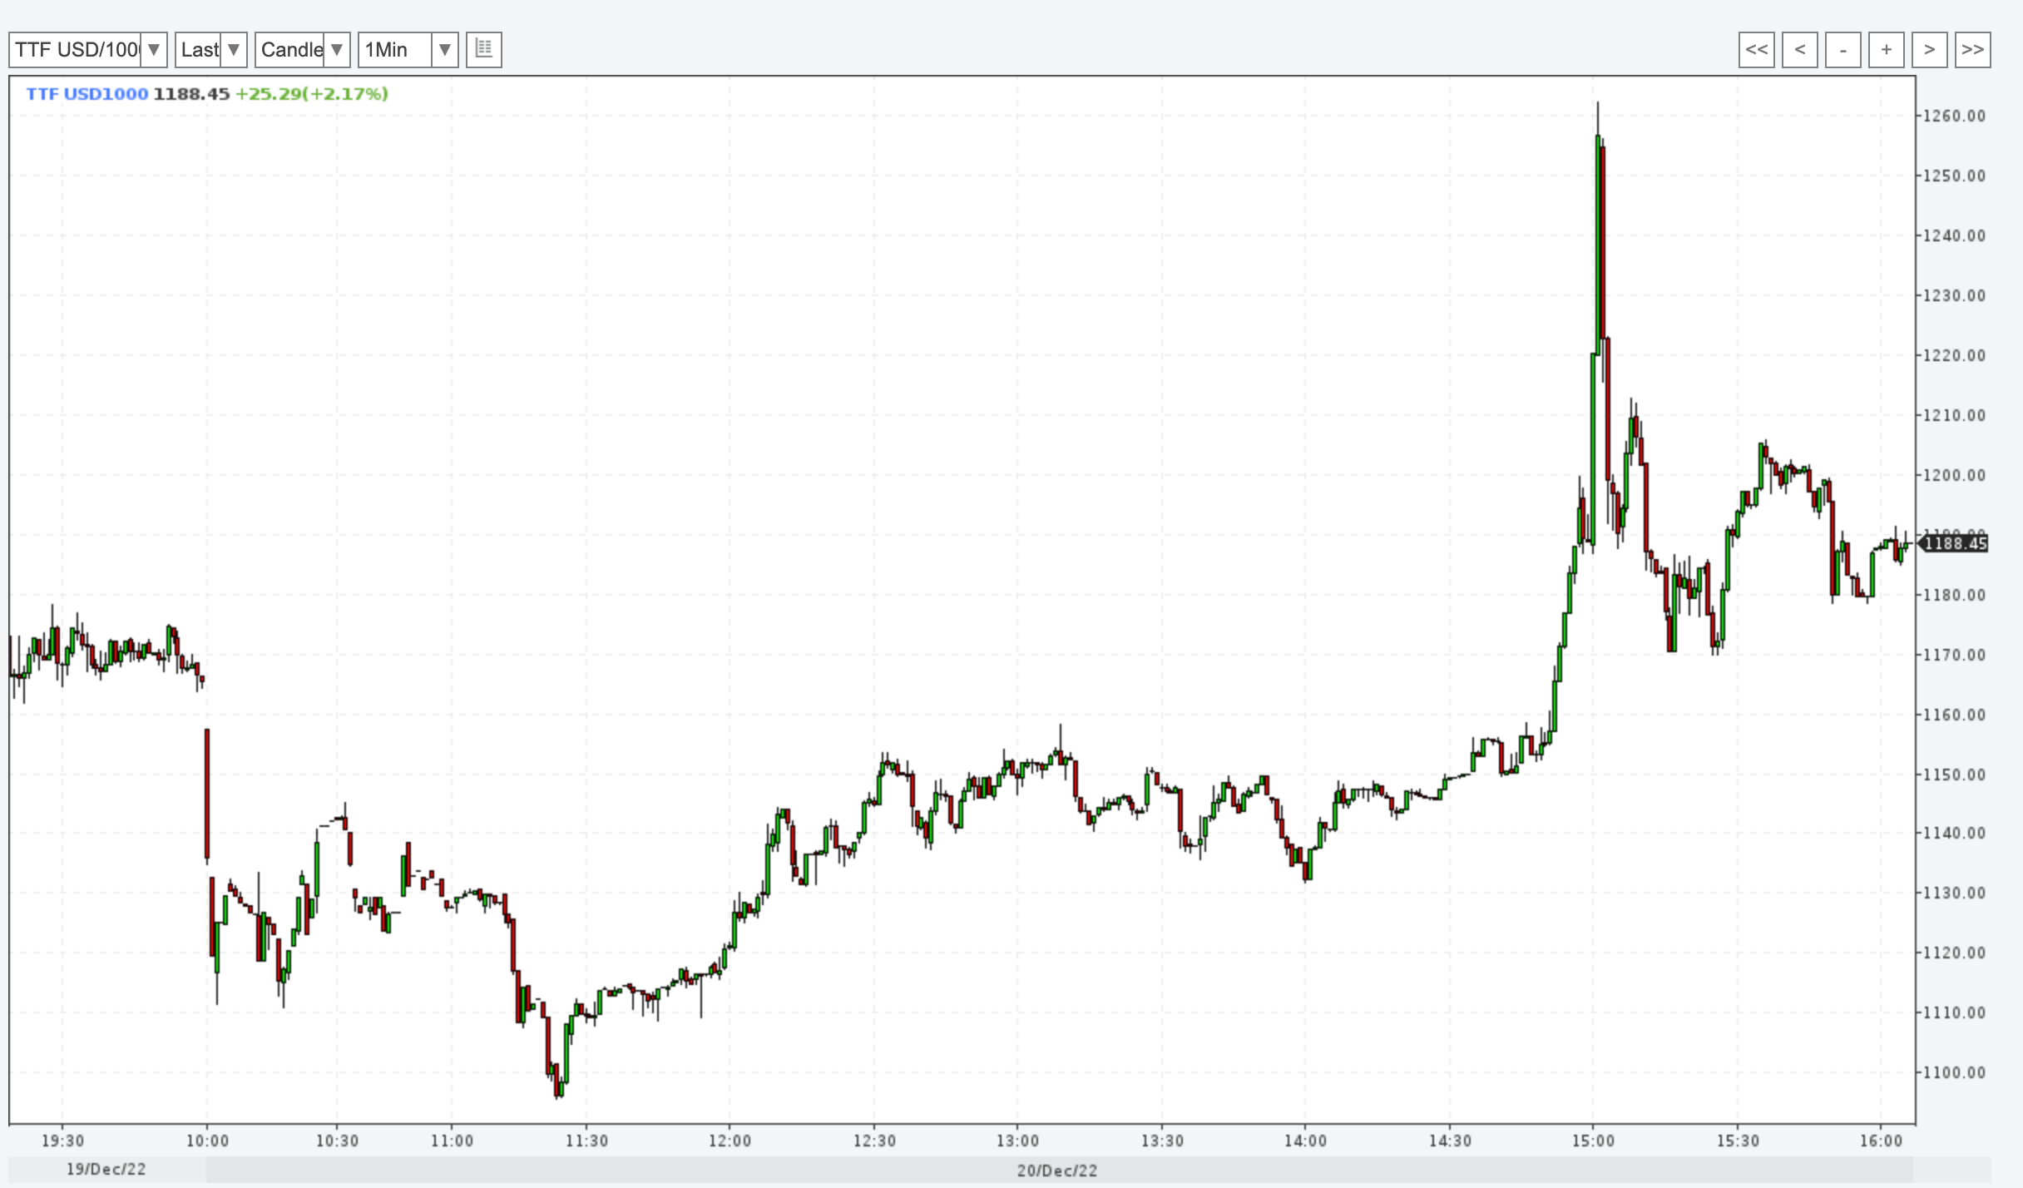
Task: Expand the 1Min interval dropdown arrow
Action: pyautogui.click(x=445, y=50)
